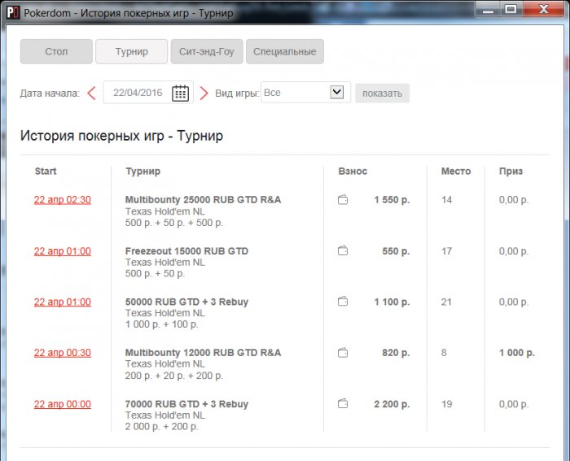
Task: Click wallet icon in 820 р. row
Action: tap(343, 353)
